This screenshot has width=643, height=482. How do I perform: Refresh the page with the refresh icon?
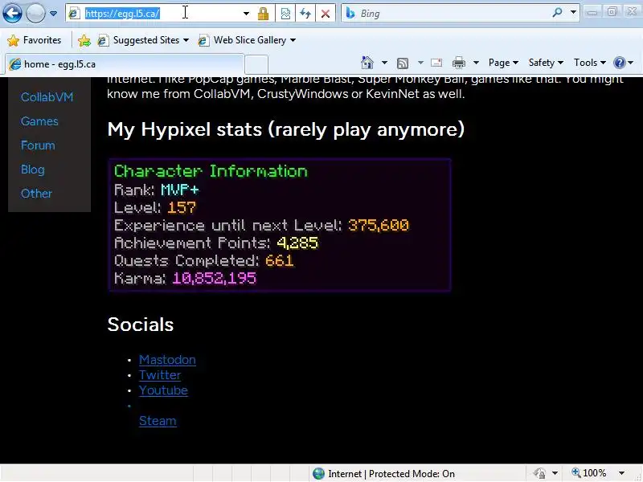click(305, 14)
